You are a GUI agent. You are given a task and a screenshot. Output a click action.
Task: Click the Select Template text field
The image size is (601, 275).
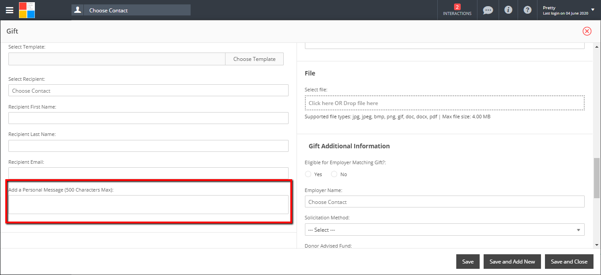pos(117,59)
